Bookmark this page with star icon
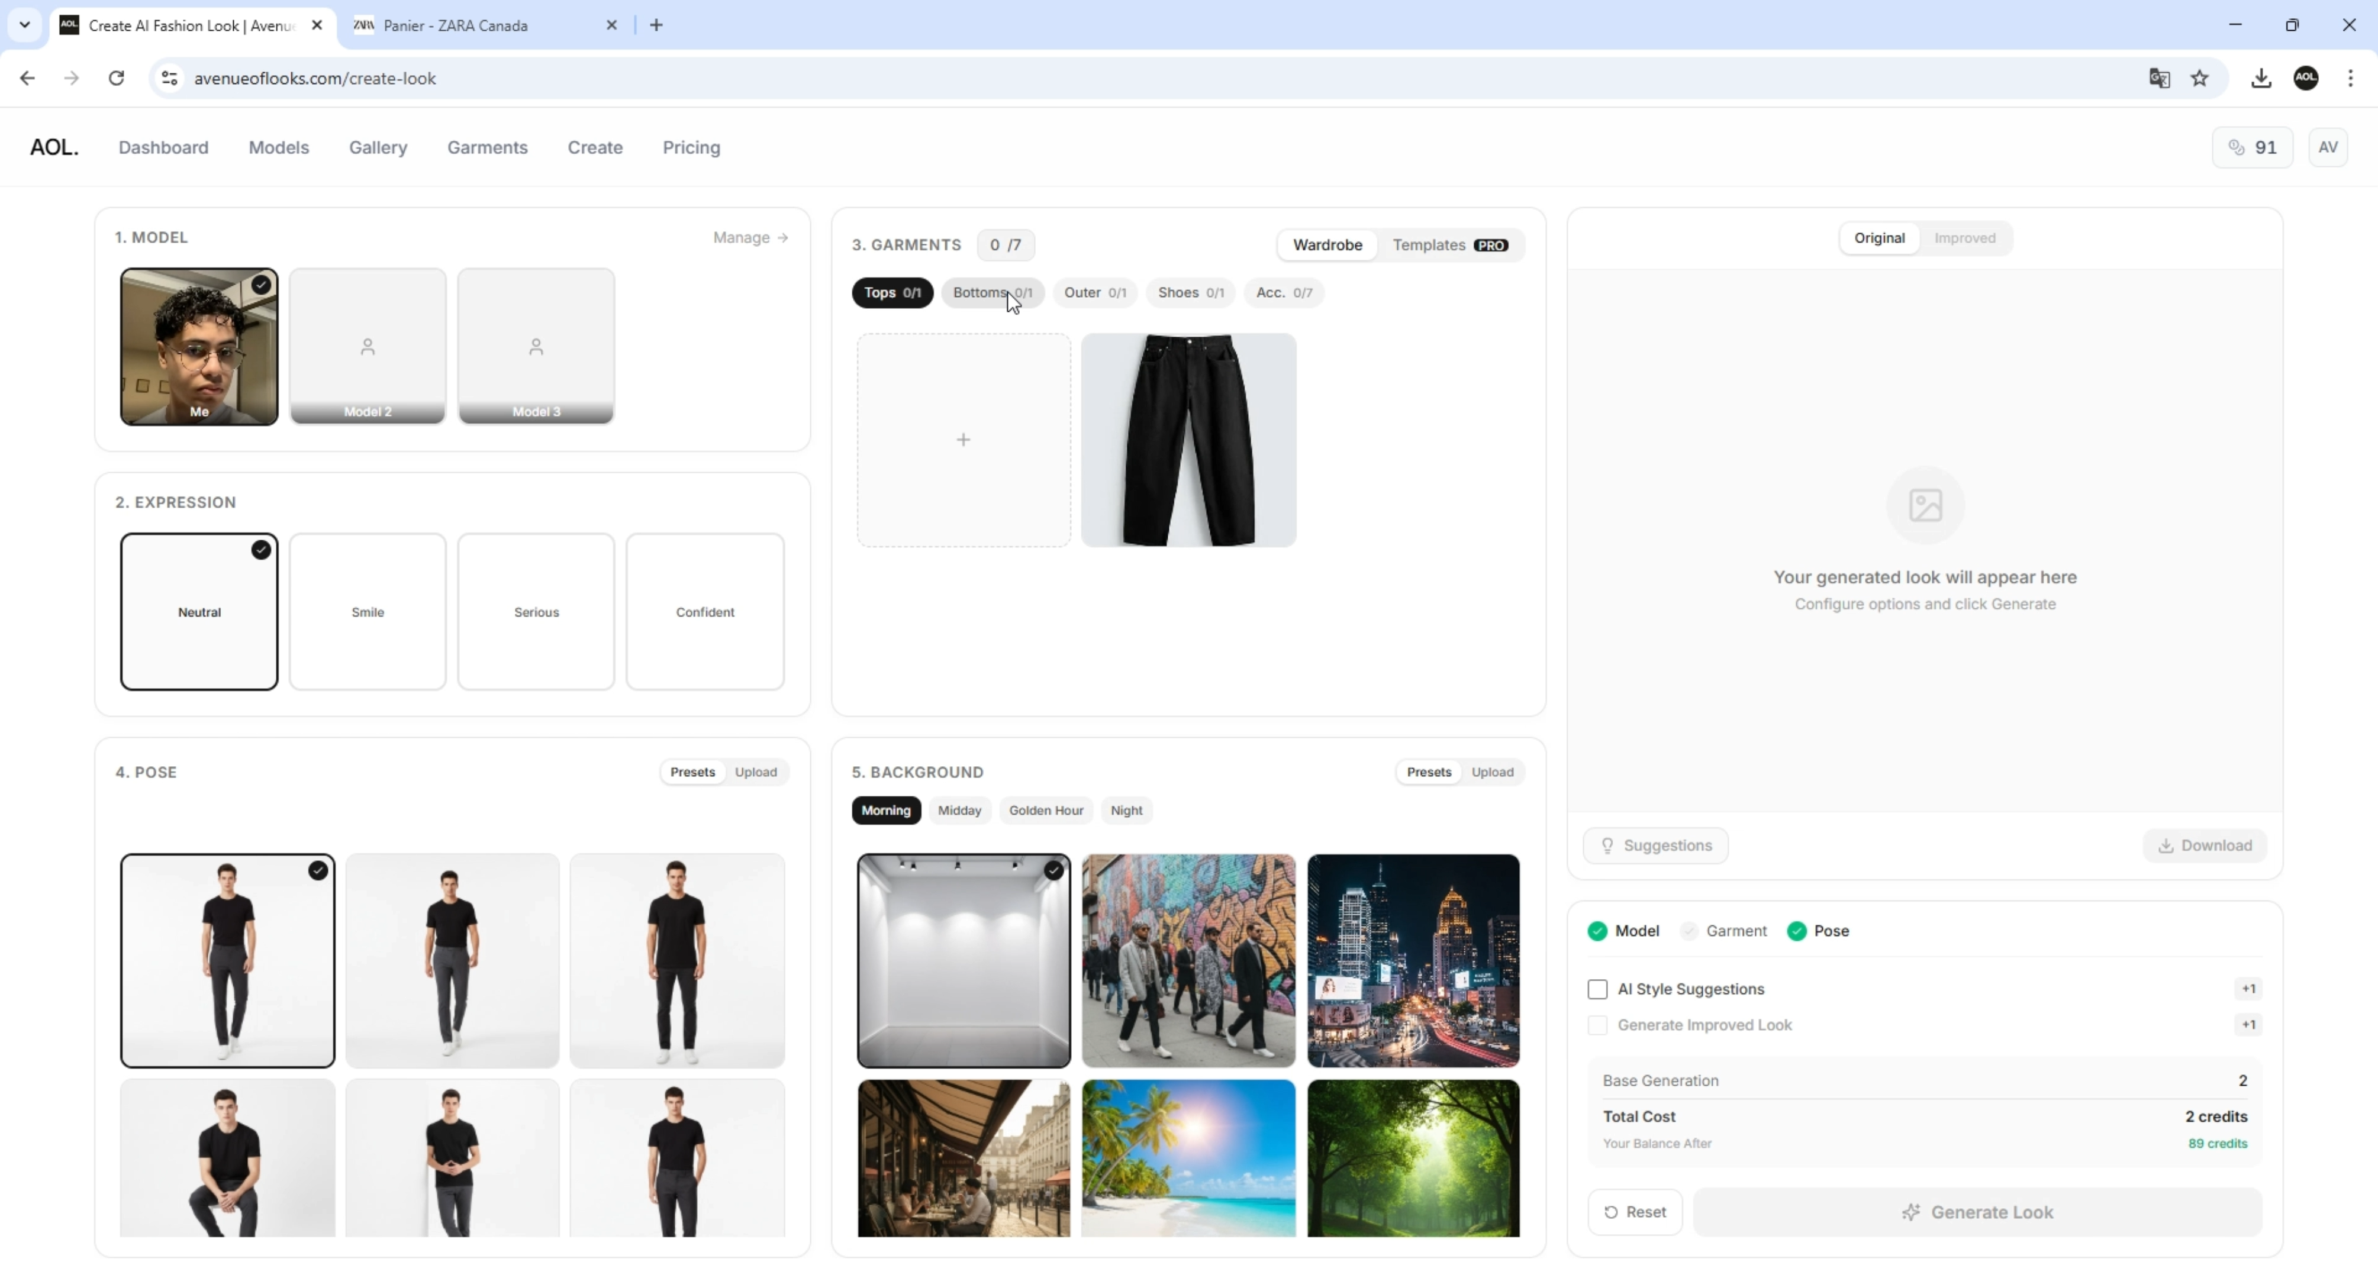Image resolution: width=2378 pixels, height=1278 pixels. (2200, 79)
